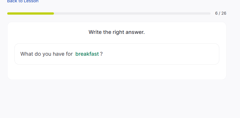The height and width of the screenshot is (118, 240).
Task: Click the 'Write the right answer.' instruction
Action: (117, 32)
